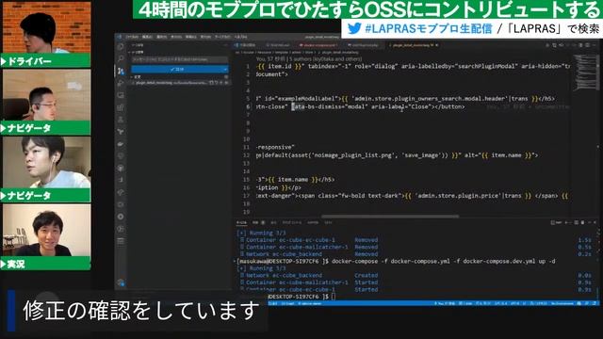The height and width of the screenshot is (339, 603).
Task: Collapse the Changes section chevron
Action: tap(132, 77)
